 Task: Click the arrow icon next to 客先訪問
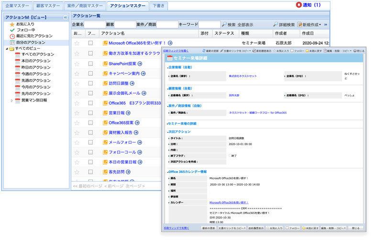point(128,172)
